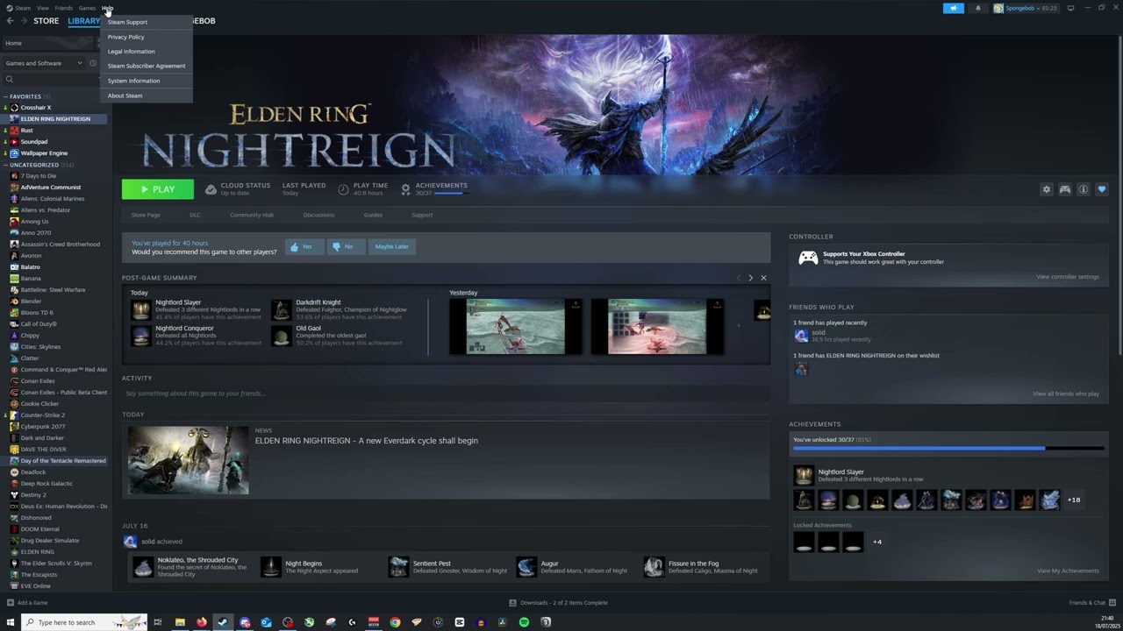
Task: Select Library Home button
Action: pyautogui.click(x=48, y=43)
